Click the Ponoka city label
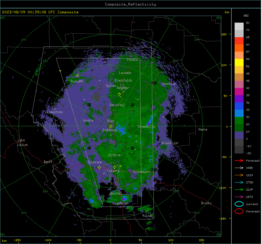 coord(132,60)
